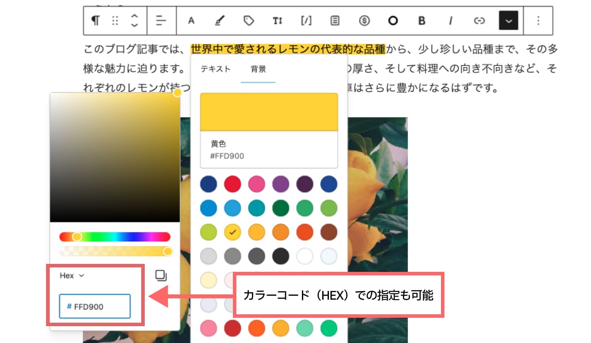Viewport: 591px width, 343px height.
Task: Select the inline code icon
Action: point(305,21)
